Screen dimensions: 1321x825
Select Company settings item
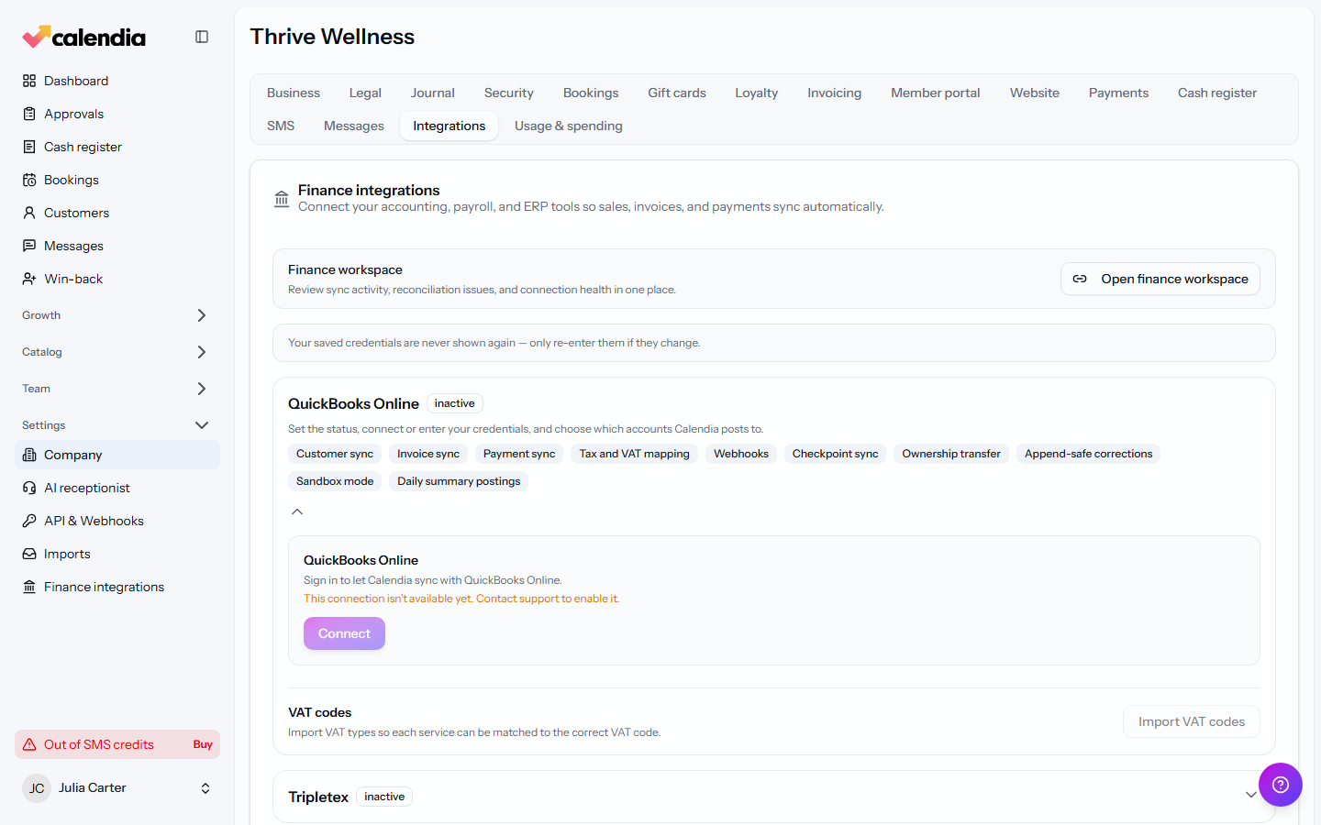117,455
